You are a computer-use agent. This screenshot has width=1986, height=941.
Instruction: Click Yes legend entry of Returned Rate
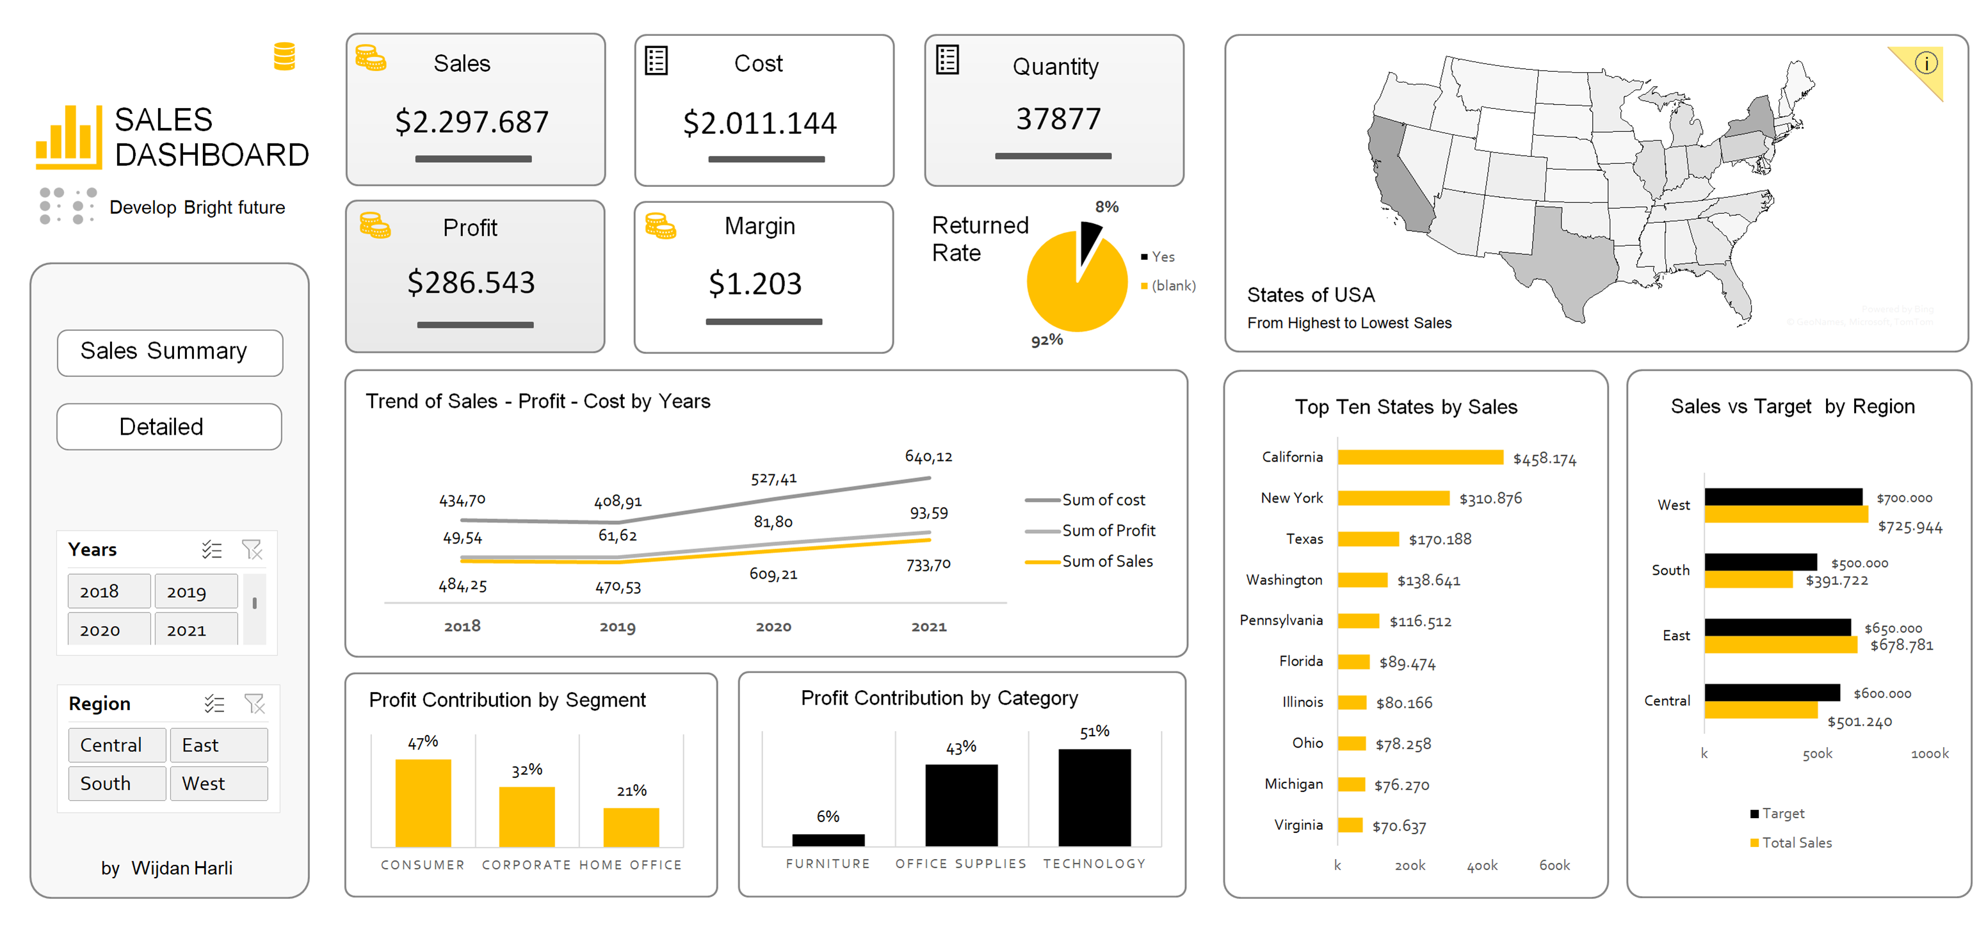[1158, 257]
